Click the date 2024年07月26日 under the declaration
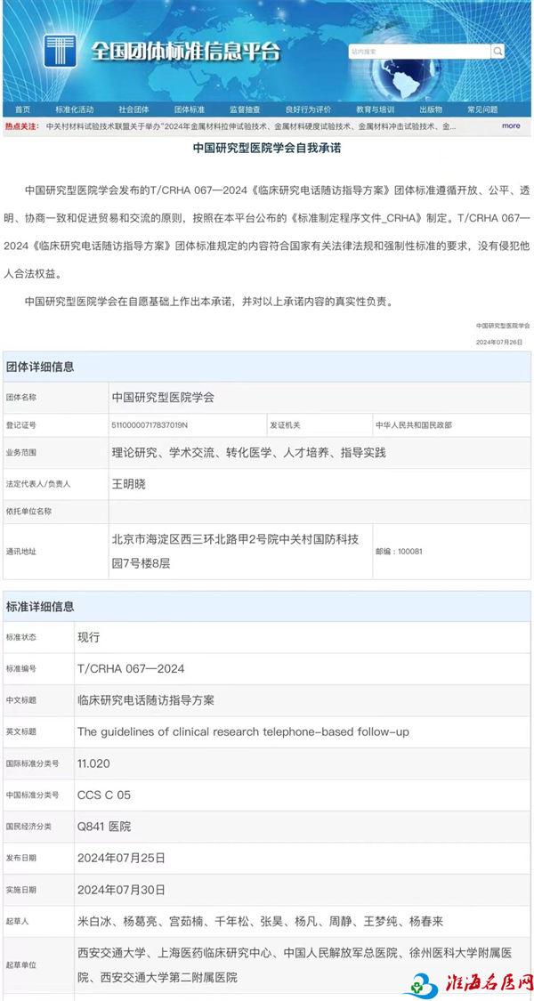 499,343
